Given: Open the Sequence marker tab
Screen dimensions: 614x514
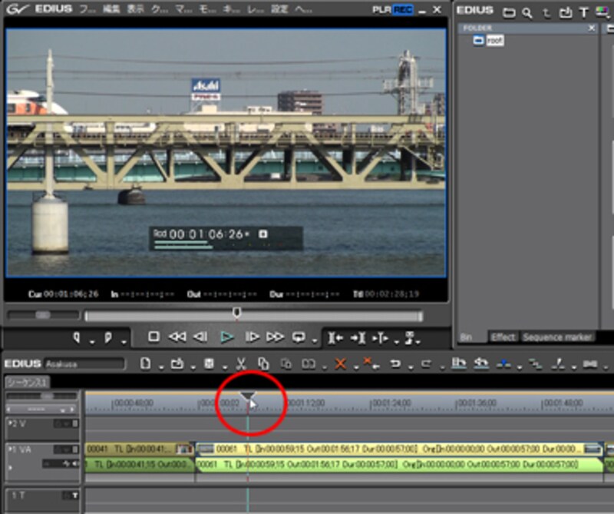Looking at the screenshot, I should tap(556, 337).
